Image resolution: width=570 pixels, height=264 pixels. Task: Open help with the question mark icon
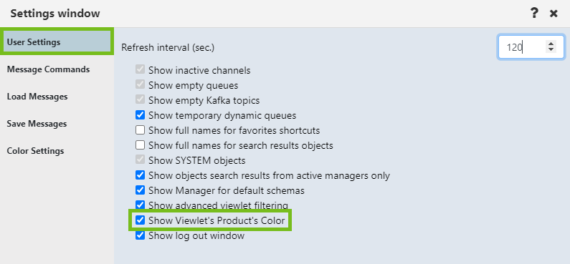534,14
